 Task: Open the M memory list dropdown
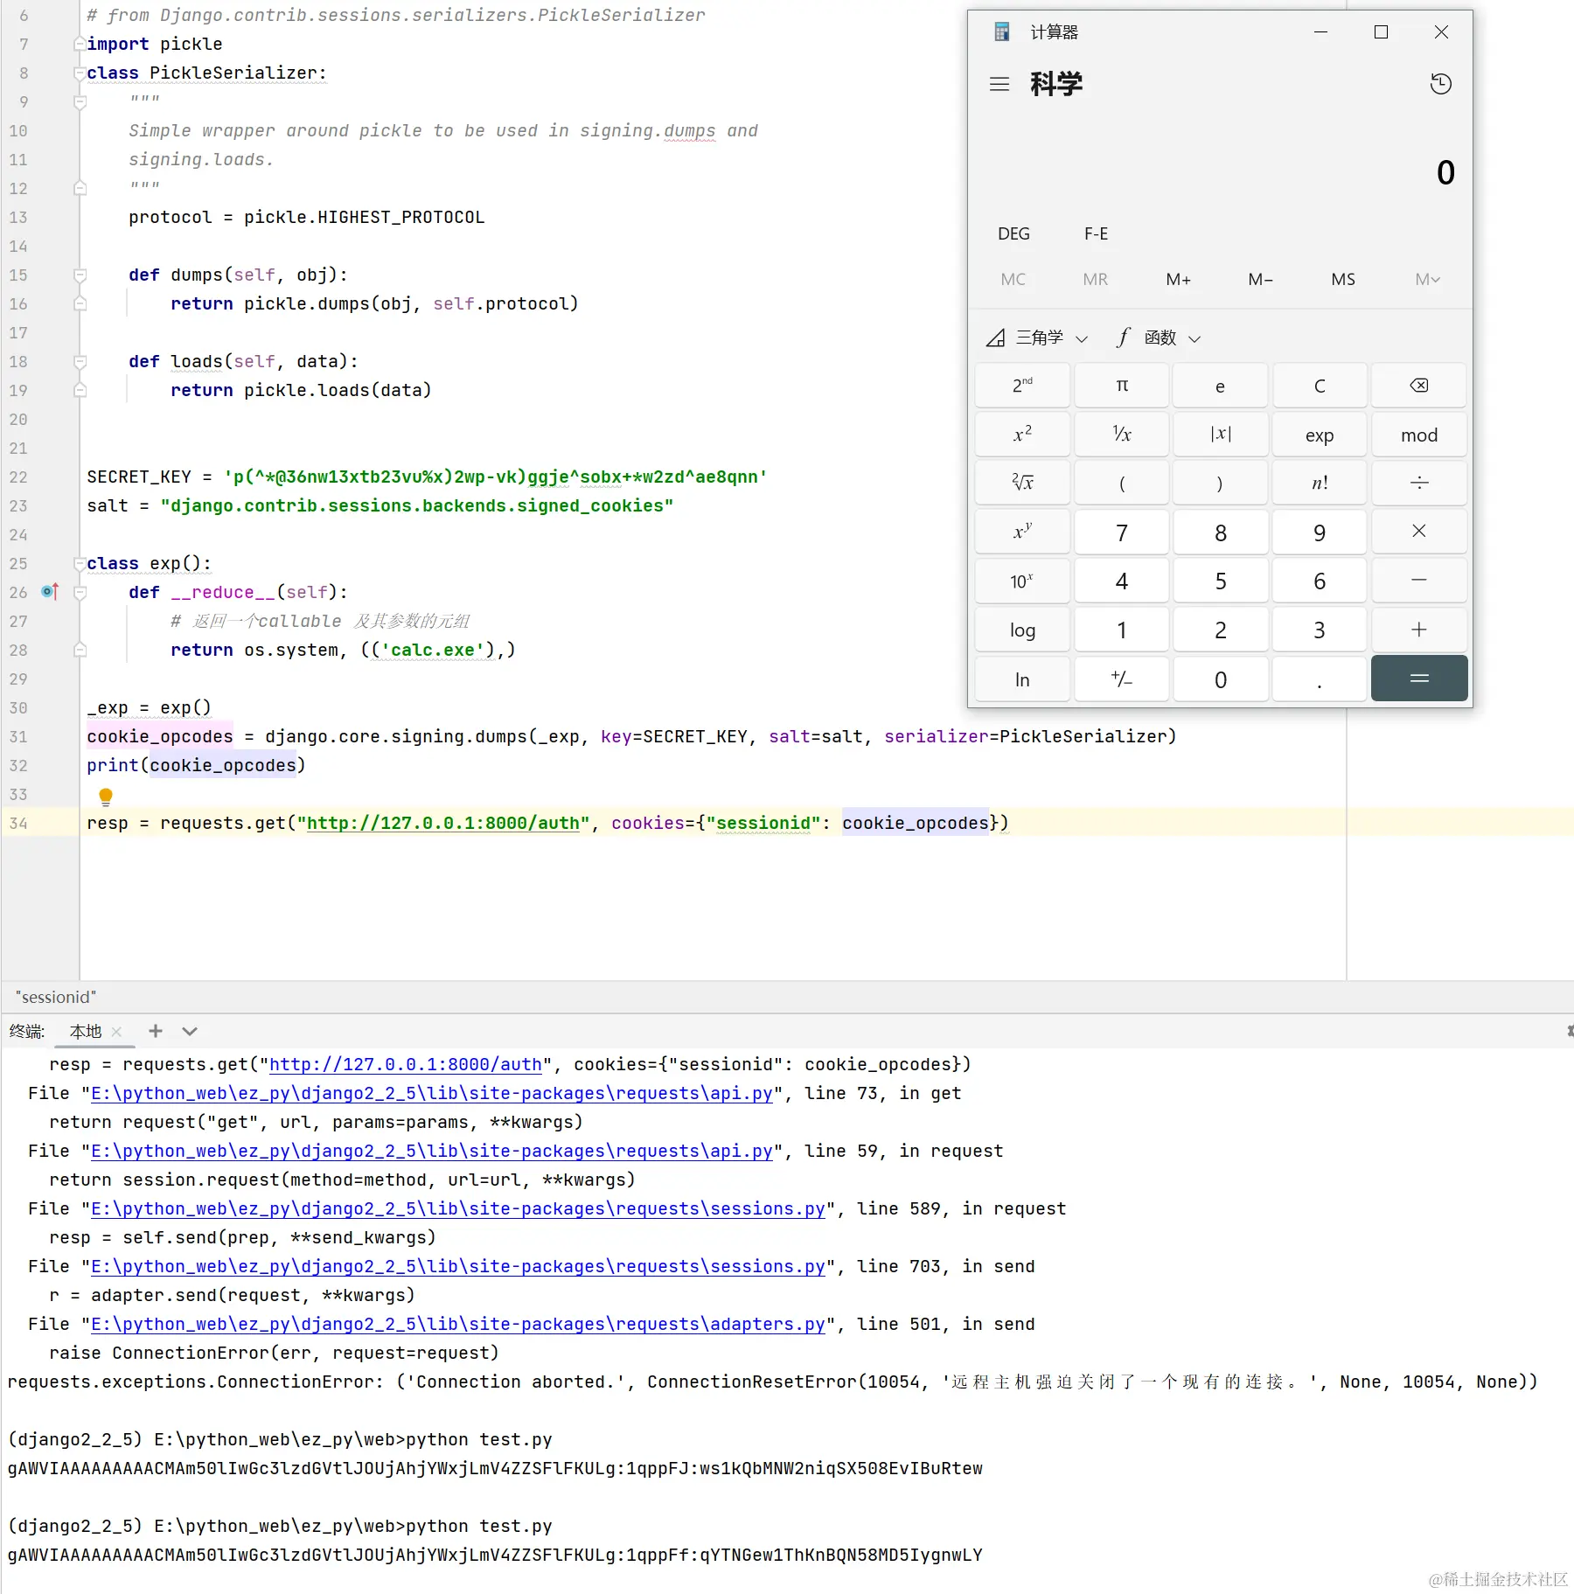[x=1427, y=280]
